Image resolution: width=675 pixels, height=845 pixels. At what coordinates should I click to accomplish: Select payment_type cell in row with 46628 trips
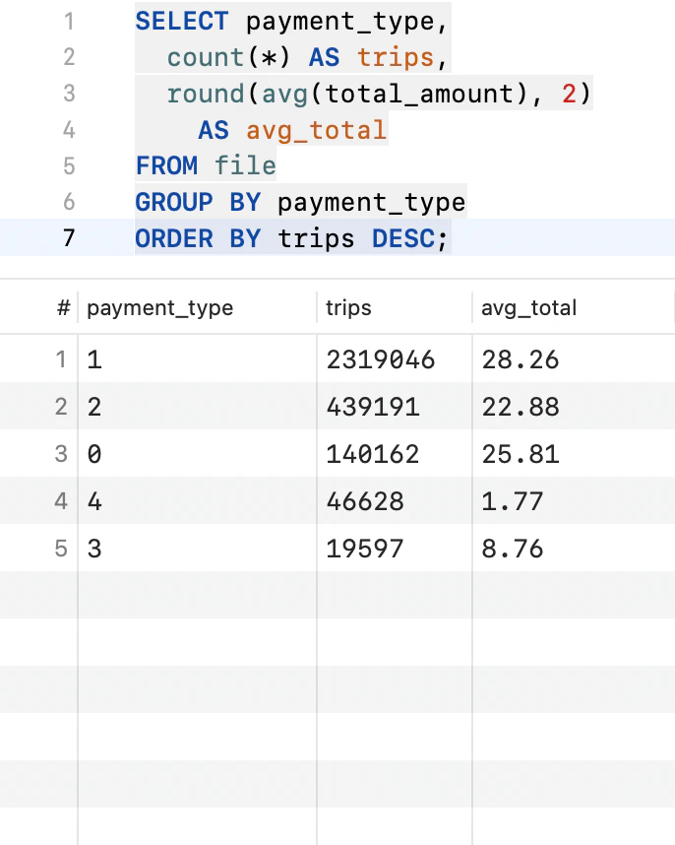click(197, 501)
